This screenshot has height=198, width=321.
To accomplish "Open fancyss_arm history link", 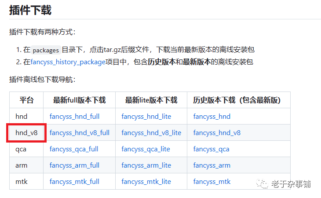I will tap(212, 165).
